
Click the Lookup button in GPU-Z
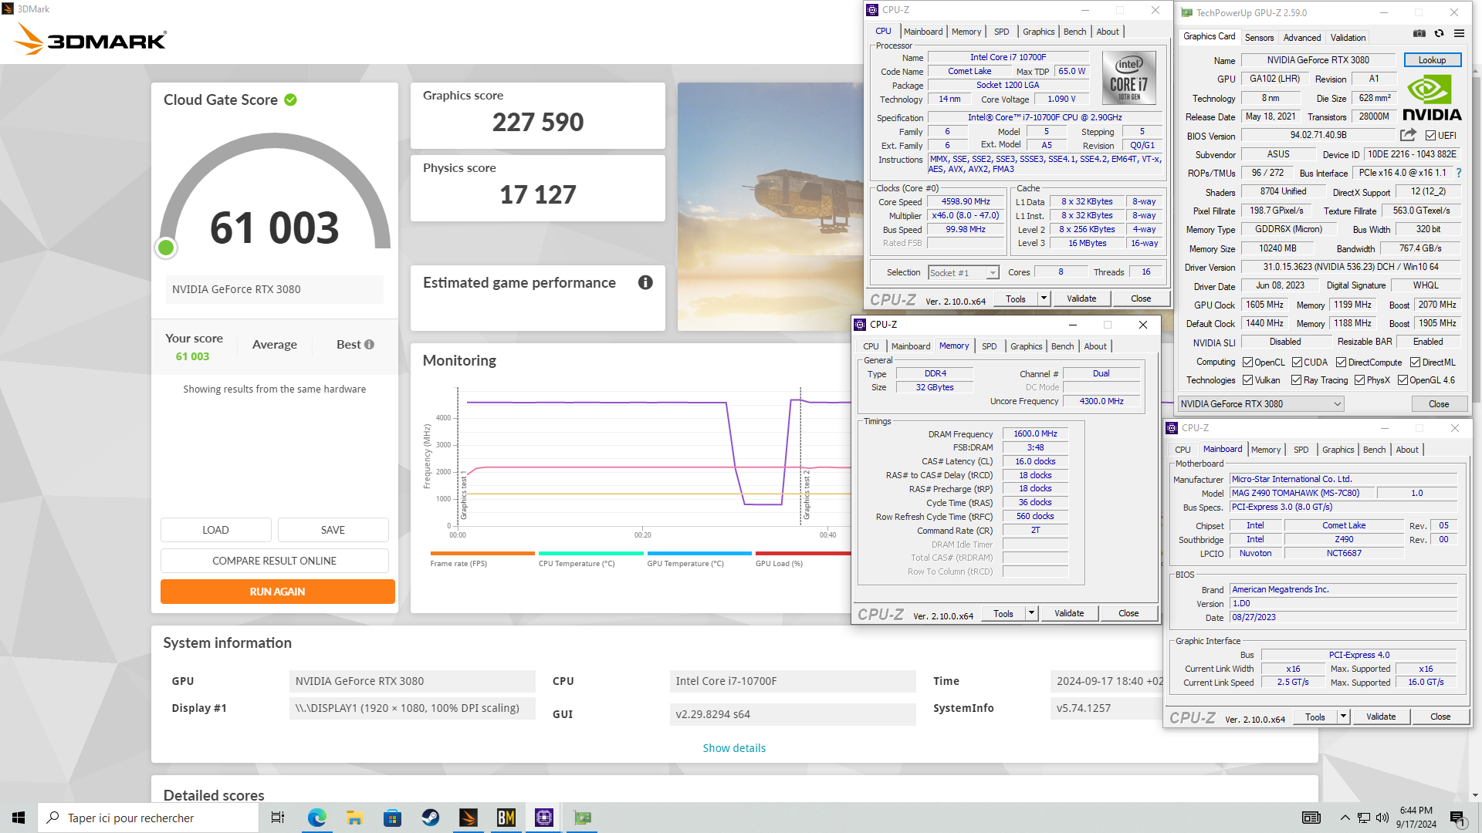click(x=1432, y=60)
